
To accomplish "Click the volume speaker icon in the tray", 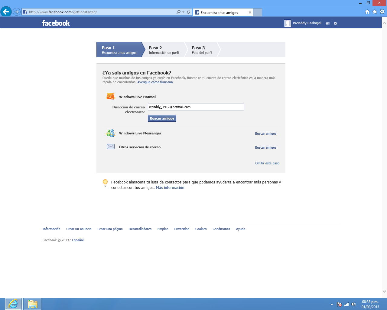I will click(x=354, y=304).
